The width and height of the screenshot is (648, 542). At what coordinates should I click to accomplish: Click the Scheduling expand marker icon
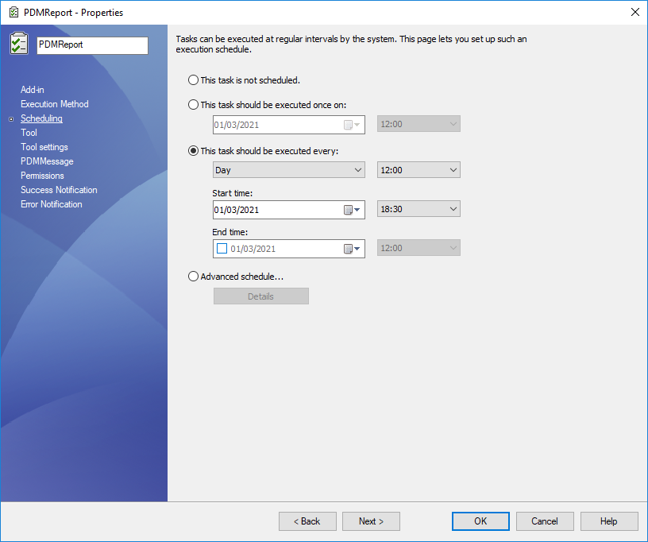(10, 119)
